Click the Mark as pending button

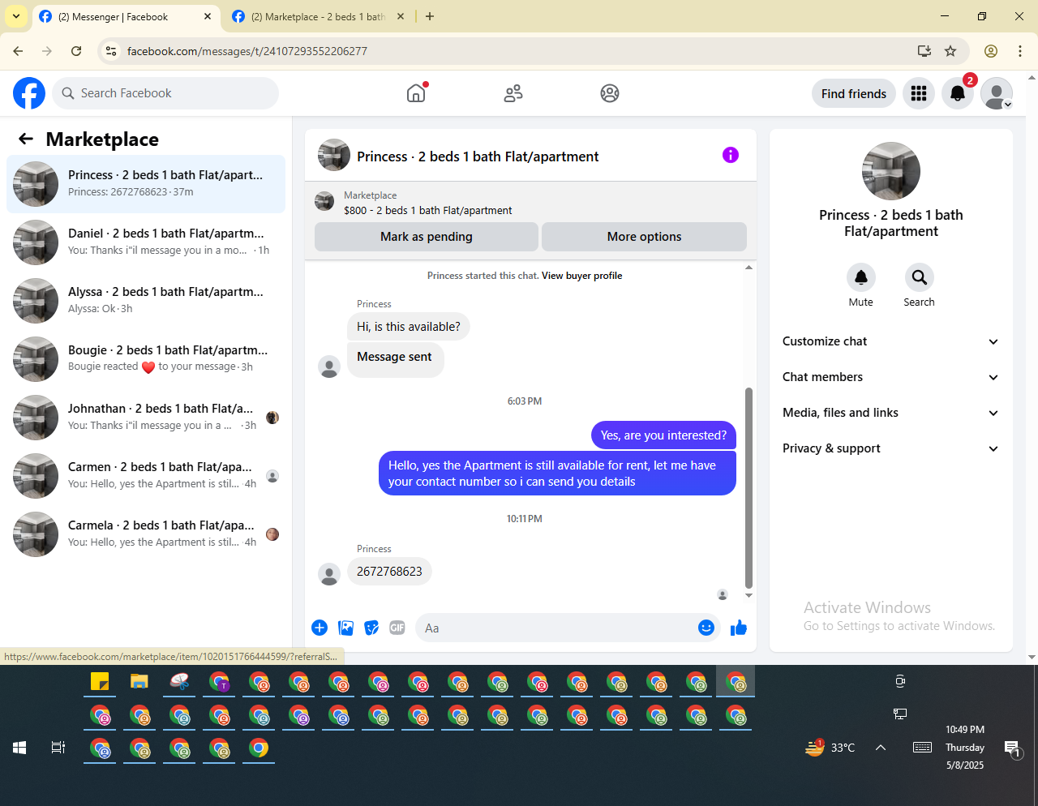pos(427,237)
